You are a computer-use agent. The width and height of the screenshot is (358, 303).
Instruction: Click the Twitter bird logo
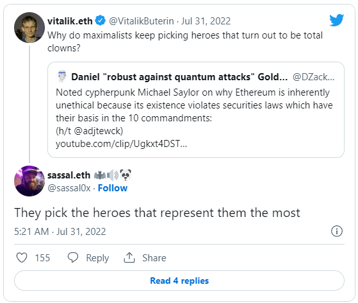coord(336,20)
